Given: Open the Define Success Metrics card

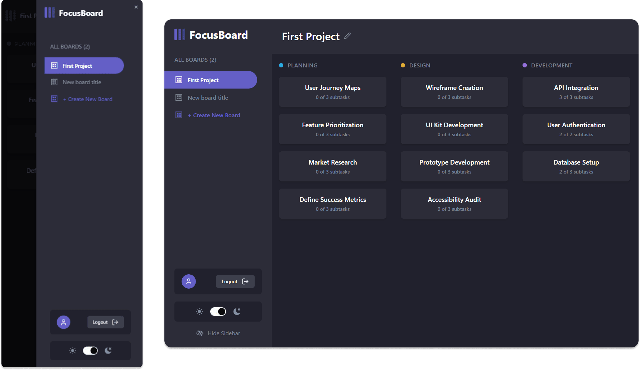Looking at the screenshot, I should tap(333, 204).
